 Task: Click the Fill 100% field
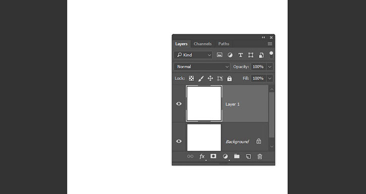click(258, 78)
